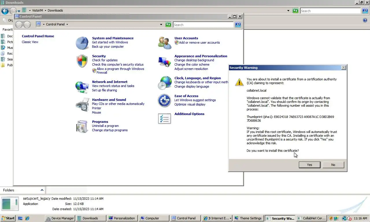The image size is (370, 222).
Task: Open Add or remove user accounts link
Action: tap(199, 42)
